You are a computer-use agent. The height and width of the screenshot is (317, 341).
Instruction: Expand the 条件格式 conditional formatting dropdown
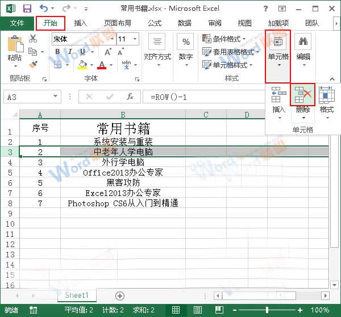click(244, 39)
